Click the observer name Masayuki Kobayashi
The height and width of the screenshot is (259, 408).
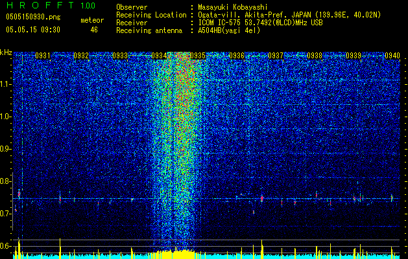click(233, 7)
